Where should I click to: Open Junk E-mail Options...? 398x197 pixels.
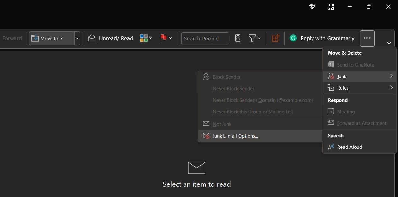(260, 136)
